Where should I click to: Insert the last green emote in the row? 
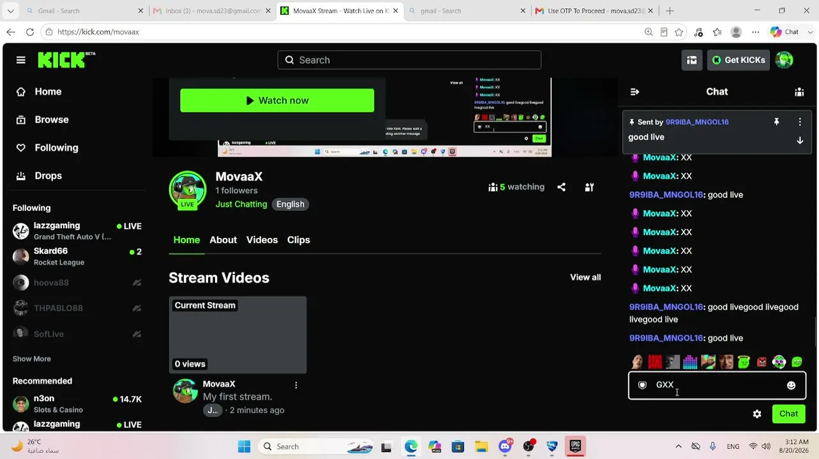797,362
